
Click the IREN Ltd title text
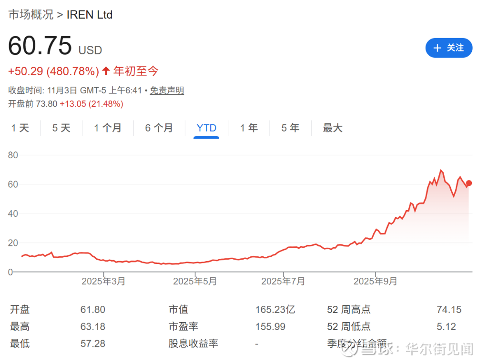point(90,15)
